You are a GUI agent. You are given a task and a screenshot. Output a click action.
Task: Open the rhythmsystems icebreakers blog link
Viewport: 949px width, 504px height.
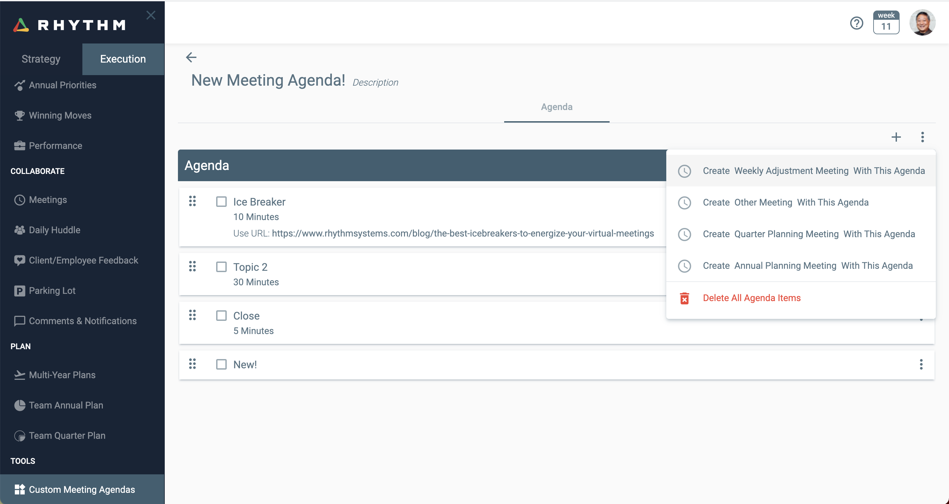pos(463,233)
